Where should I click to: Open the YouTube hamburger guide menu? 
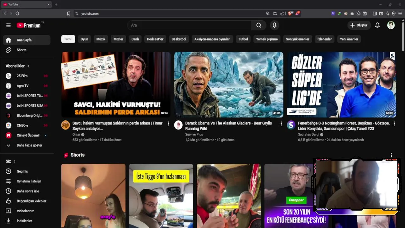[9, 25]
